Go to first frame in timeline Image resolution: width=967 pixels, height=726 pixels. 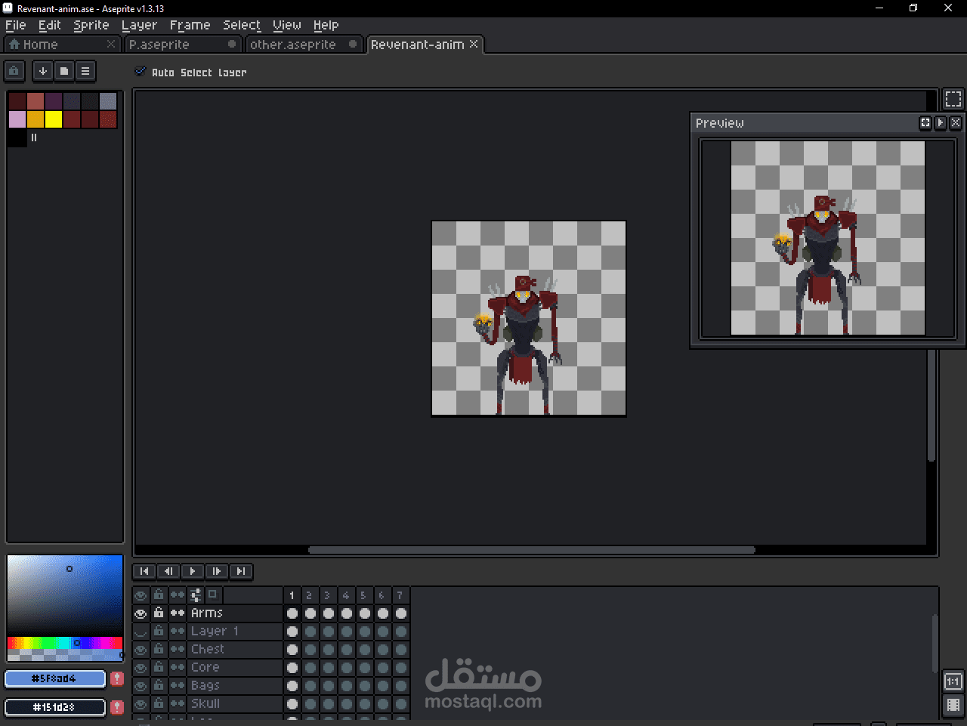[144, 571]
